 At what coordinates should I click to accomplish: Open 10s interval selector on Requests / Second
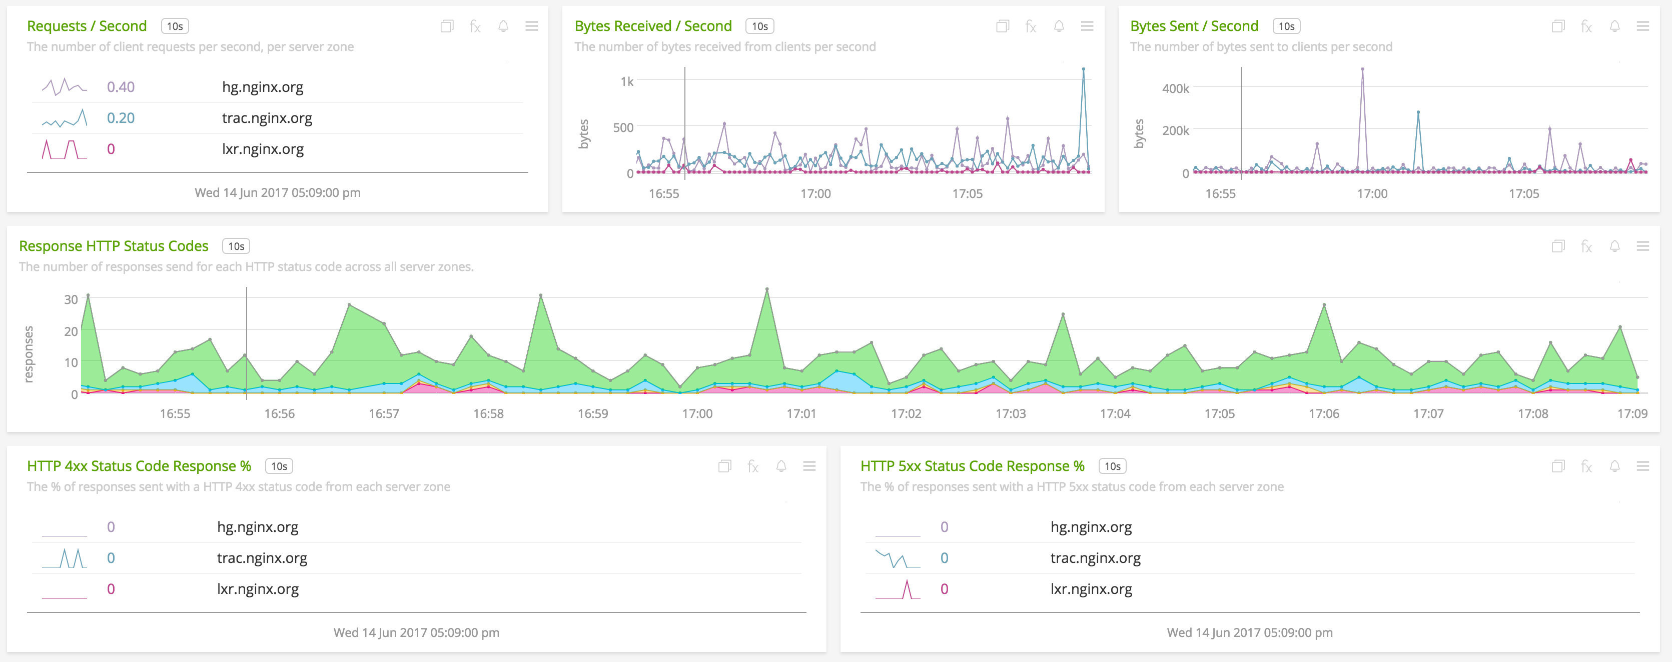click(x=175, y=26)
